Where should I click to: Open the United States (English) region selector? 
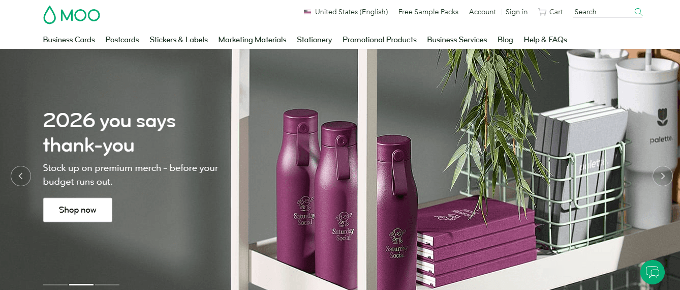click(x=346, y=12)
